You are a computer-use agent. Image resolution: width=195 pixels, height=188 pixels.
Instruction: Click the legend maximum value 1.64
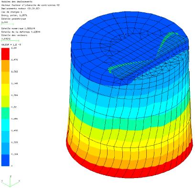point(13,48)
